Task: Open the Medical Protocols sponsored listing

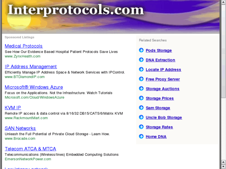Action: click(x=24, y=46)
